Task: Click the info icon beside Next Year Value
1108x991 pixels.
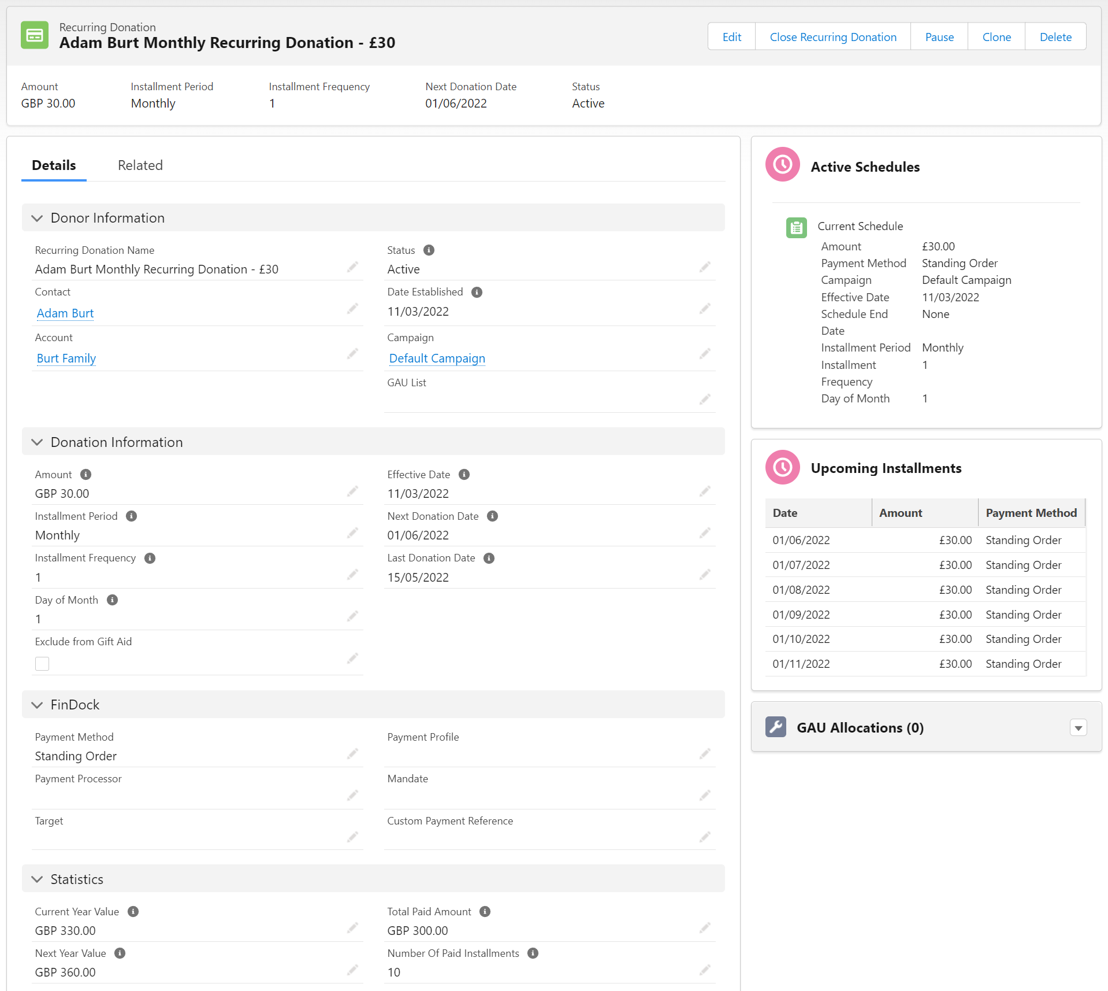Action: coord(120,953)
